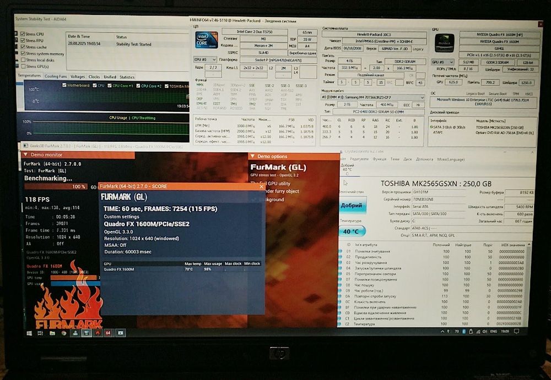Select the Stability Test: Started log row
The height and width of the screenshot is (380, 551).
[x=127, y=44]
